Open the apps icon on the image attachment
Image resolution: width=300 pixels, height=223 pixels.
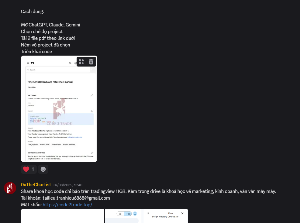click(x=81, y=62)
